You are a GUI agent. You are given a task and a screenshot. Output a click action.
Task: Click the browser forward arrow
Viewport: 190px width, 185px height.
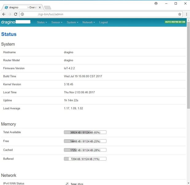tap(10, 14)
